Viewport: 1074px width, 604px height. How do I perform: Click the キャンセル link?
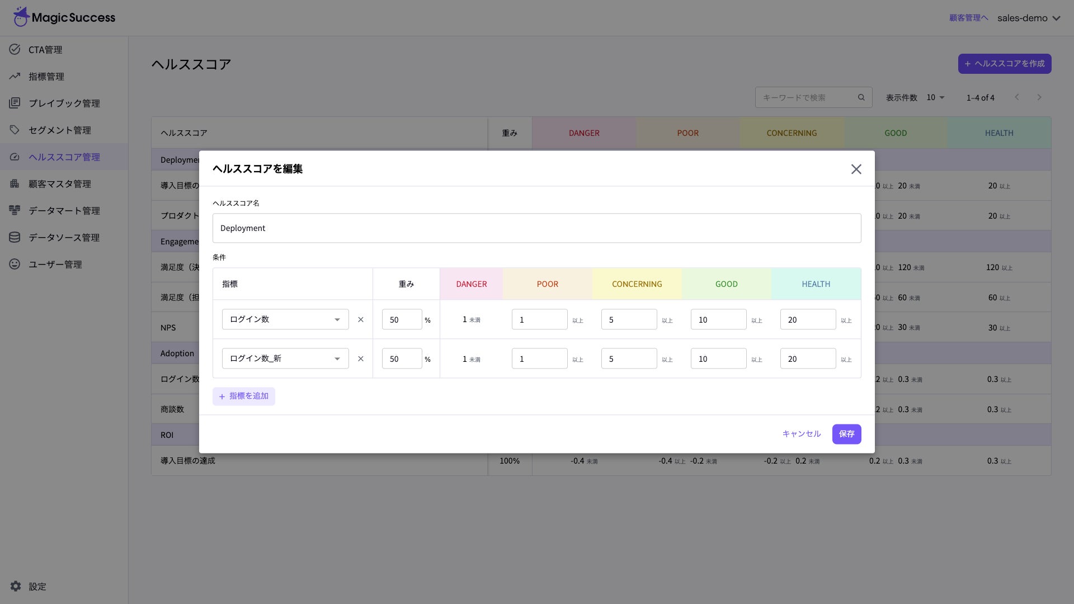click(801, 434)
